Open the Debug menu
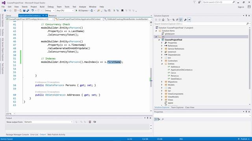252x141 pixels. coord(50,7)
